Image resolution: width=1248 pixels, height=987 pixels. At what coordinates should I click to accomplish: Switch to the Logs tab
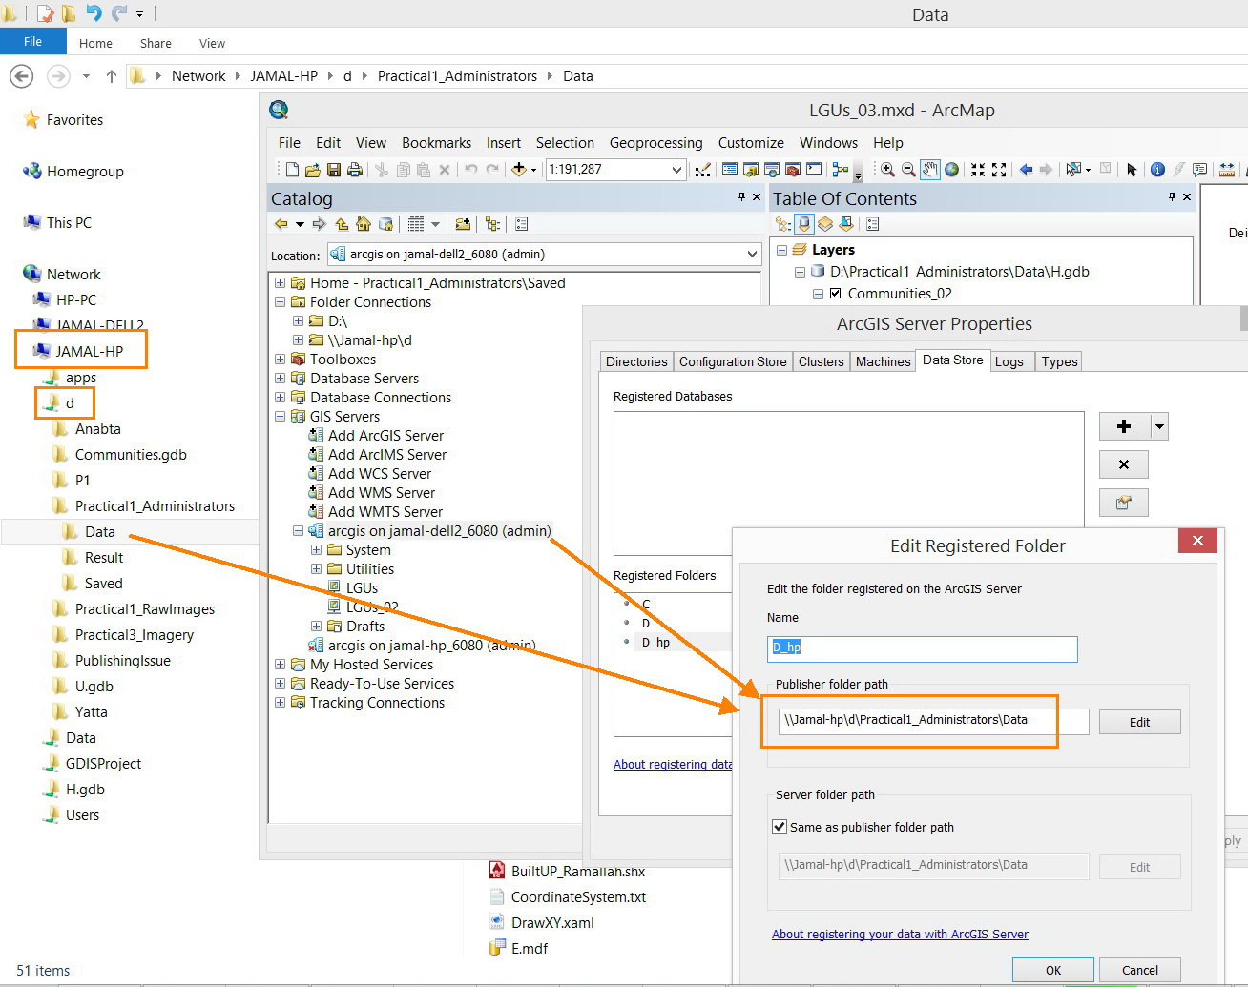tap(1009, 361)
